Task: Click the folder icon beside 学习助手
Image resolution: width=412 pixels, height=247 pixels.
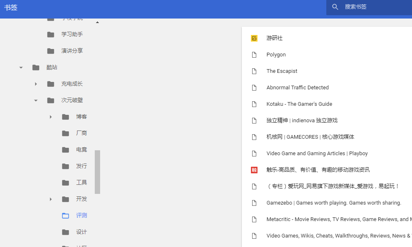Action: point(51,35)
